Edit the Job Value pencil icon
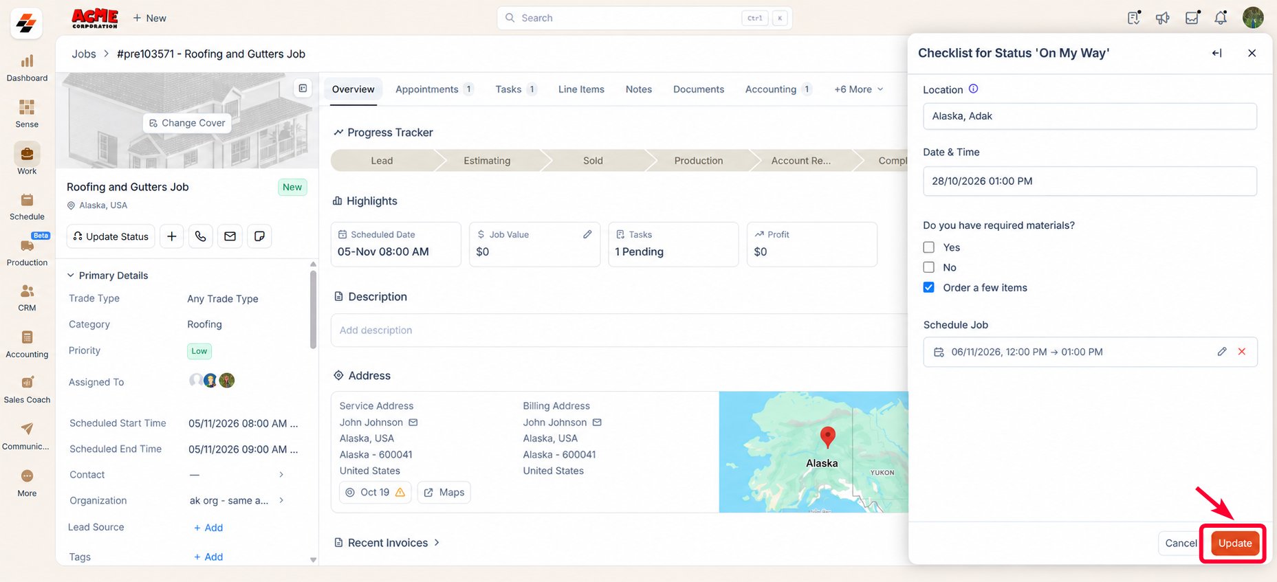Viewport: 1277px width, 582px height. click(x=587, y=234)
